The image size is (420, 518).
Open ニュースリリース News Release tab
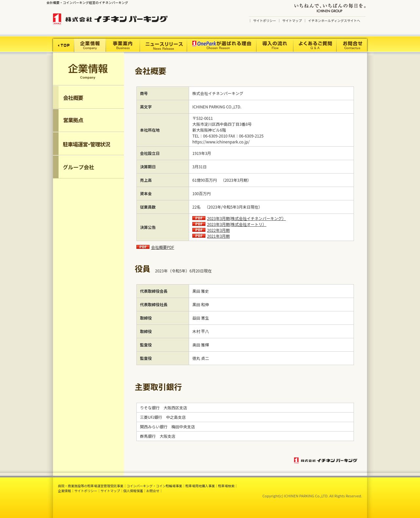coord(164,45)
